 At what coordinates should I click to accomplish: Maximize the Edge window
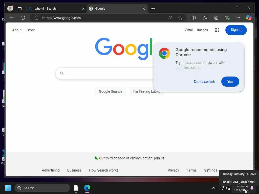(x=237, y=8)
